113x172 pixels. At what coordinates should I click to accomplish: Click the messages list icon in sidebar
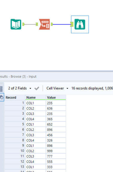coord(1,89)
